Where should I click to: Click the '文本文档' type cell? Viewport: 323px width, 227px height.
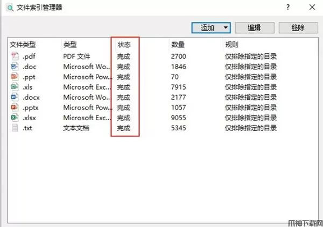pos(76,128)
